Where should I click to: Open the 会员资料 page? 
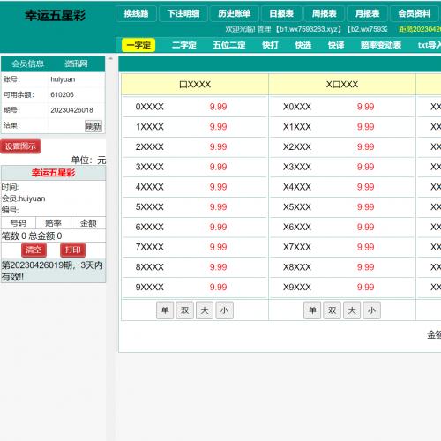[415, 14]
